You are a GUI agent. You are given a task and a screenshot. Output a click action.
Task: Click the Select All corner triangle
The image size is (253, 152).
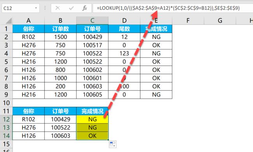click(8, 21)
